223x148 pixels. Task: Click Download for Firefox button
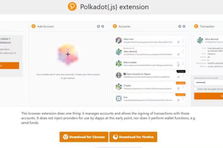pyautogui.click(x=133, y=137)
